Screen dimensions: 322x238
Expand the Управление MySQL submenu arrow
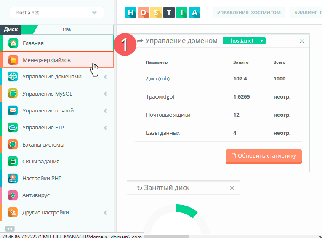coord(106,94)
